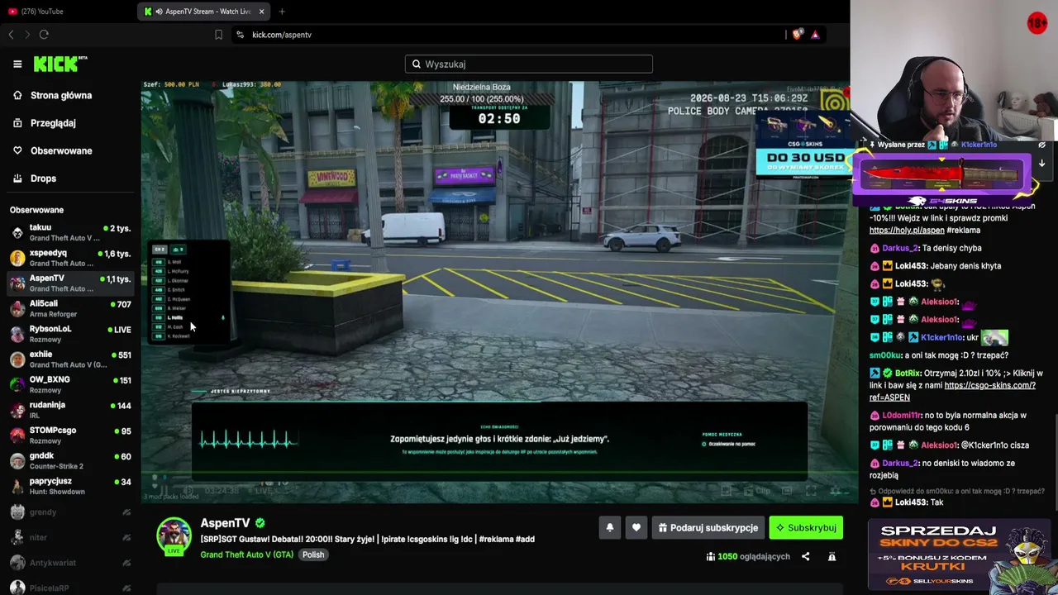Image resolution: width=1058 pixels, height=595 pixels.
Task: Go back with the browser back arrow
Action: [x=11, y=35]
